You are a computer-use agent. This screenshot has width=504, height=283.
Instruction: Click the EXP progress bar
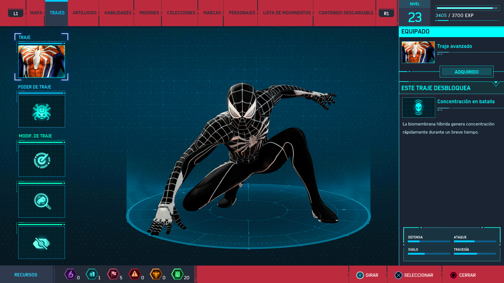click(x=467, y=8)
